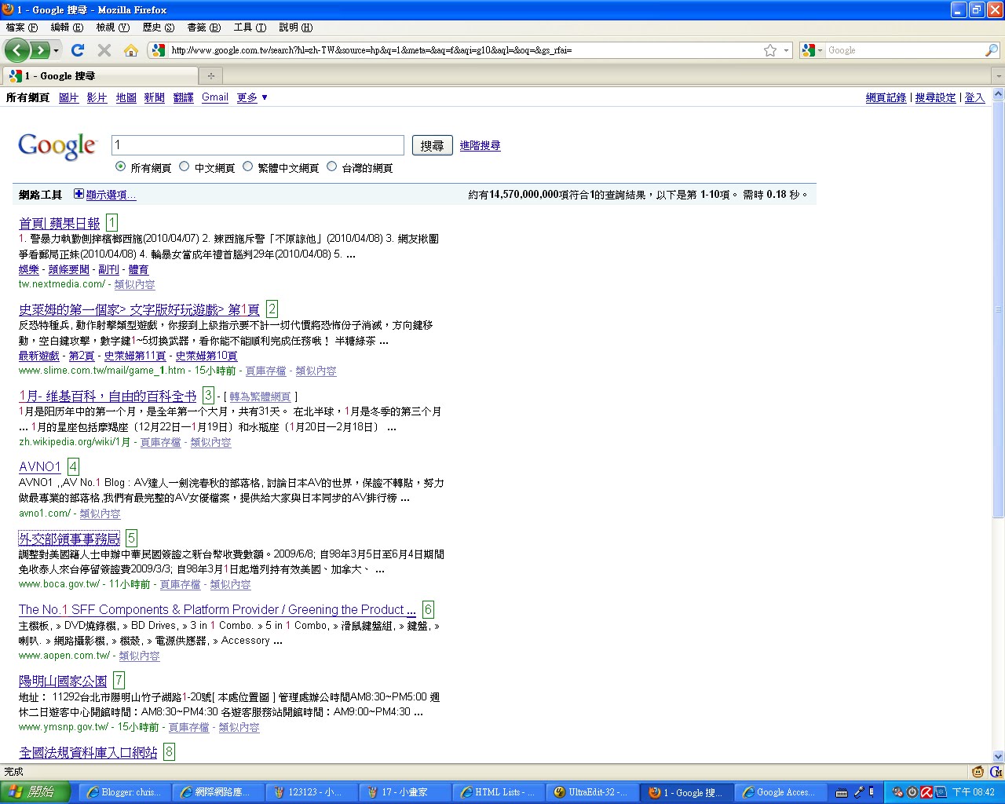Select the 台灣的網頁 radio button
The image size is (1005, 804).
(331, 166)
